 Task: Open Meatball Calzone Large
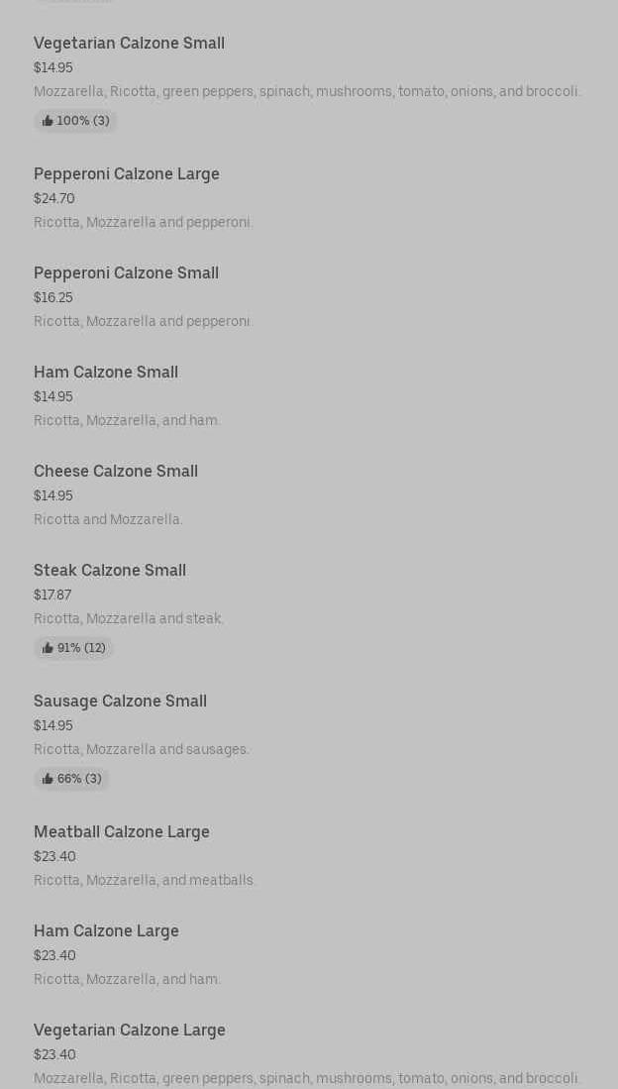122,832
